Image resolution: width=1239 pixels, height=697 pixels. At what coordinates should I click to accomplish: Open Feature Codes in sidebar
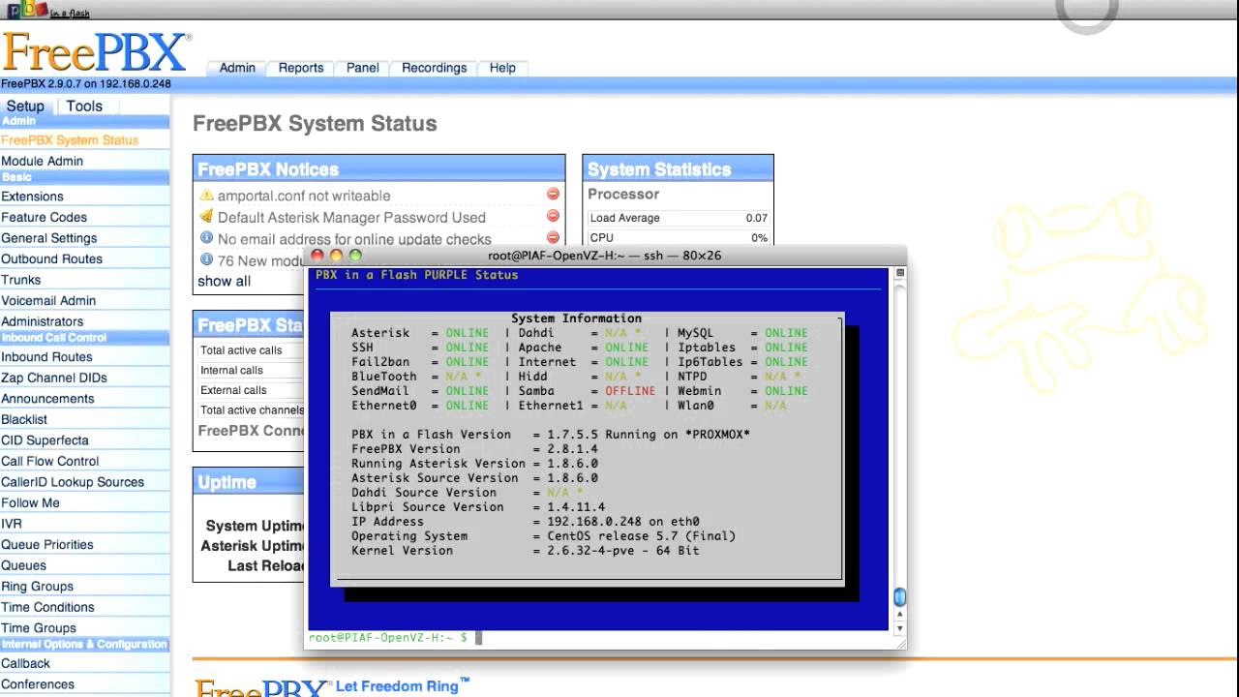[45, 217]
